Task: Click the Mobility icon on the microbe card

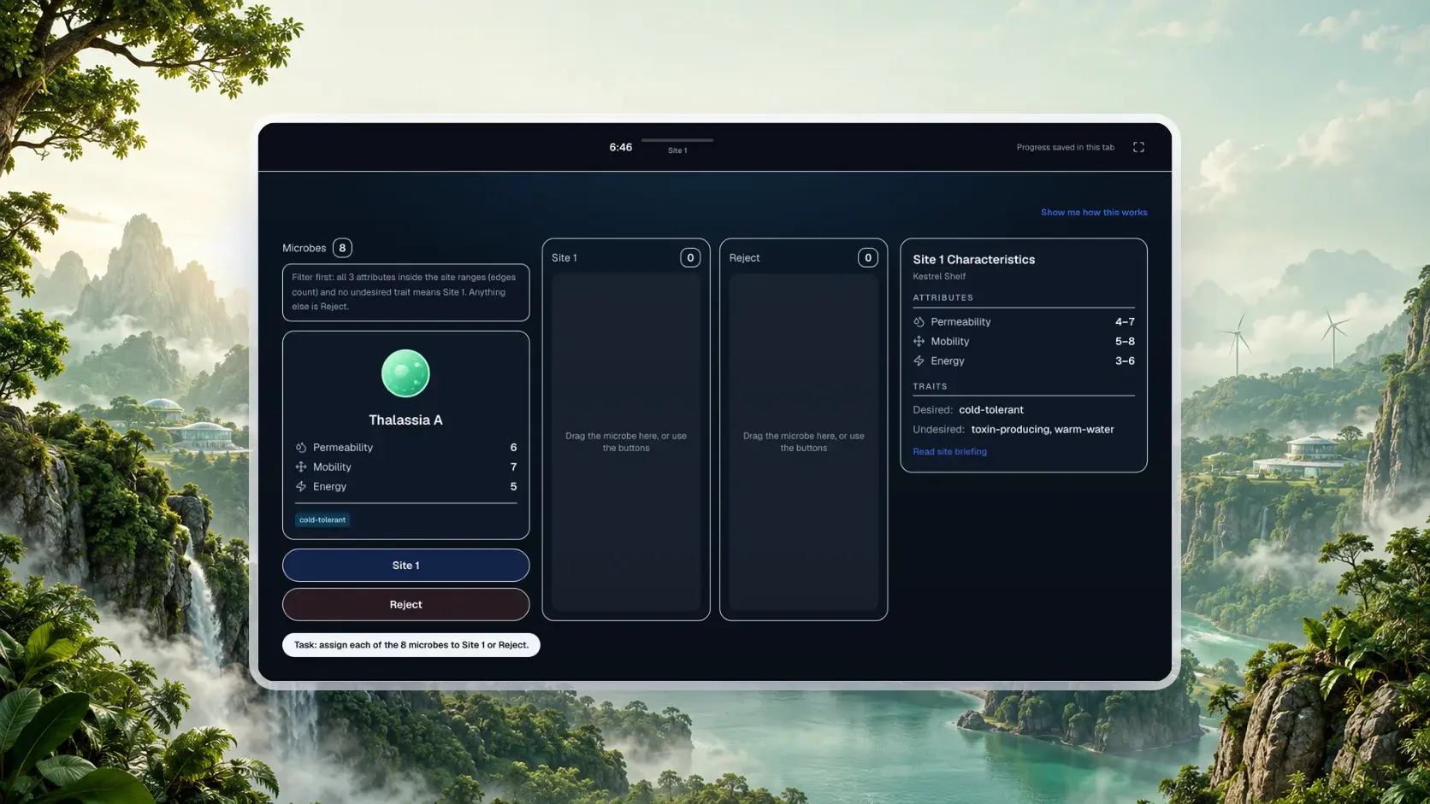Action: click(301, 467)
